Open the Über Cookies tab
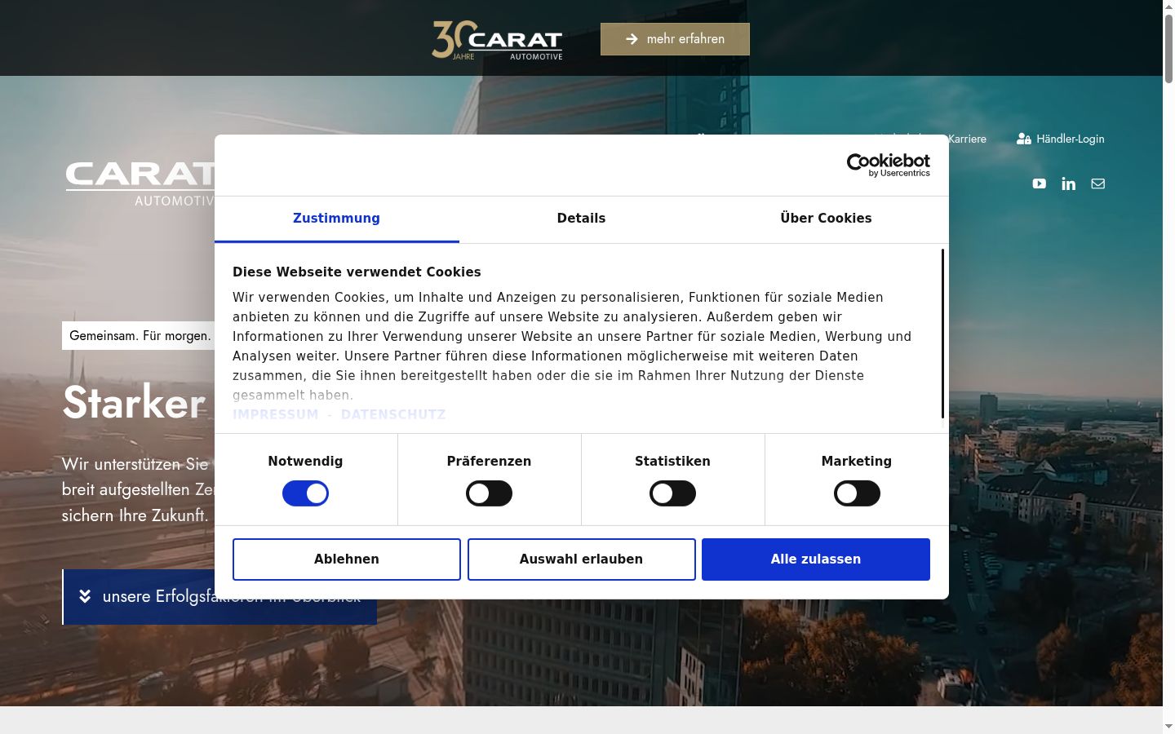The width and height of the screenshot is (1175, 734). tap(826, 219)
